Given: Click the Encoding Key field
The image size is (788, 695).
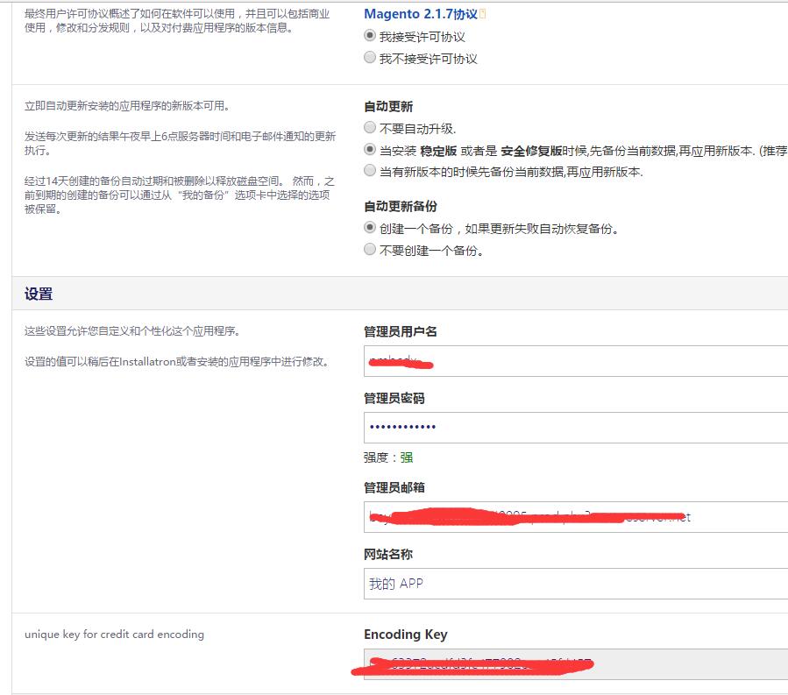Looking at the screenshot, I should pos(576,663).
